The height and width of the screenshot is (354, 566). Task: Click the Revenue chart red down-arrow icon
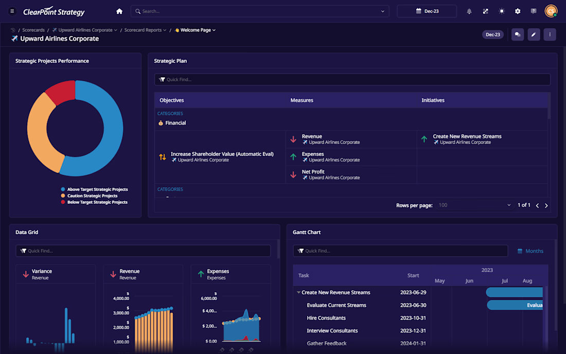click(113, 274)
